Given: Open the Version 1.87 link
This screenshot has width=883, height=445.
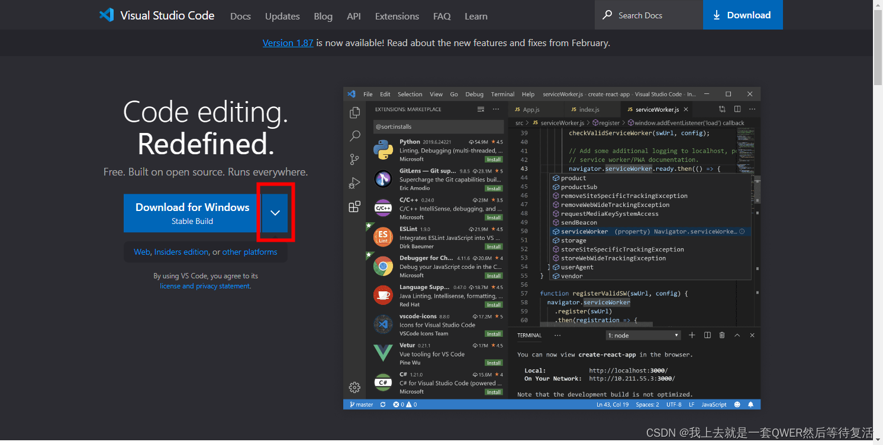Looking at the screenshot, I should tap(288, 43).
